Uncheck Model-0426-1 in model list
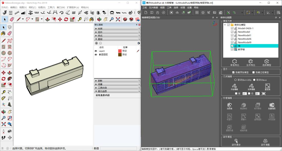The height and width of the screenshot is (151, 282). (232, 28)
